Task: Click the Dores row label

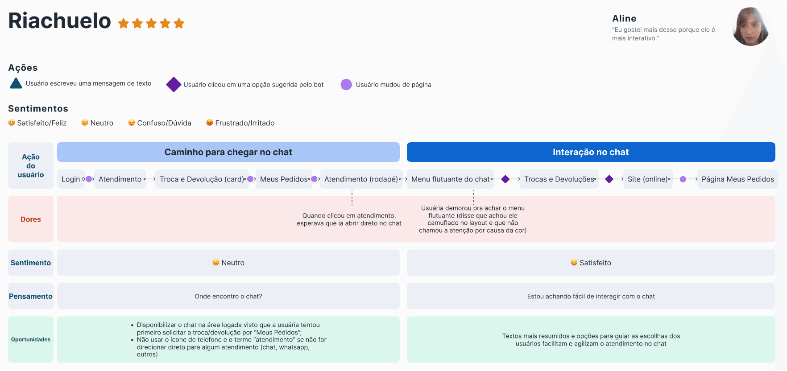Action: 31,219
